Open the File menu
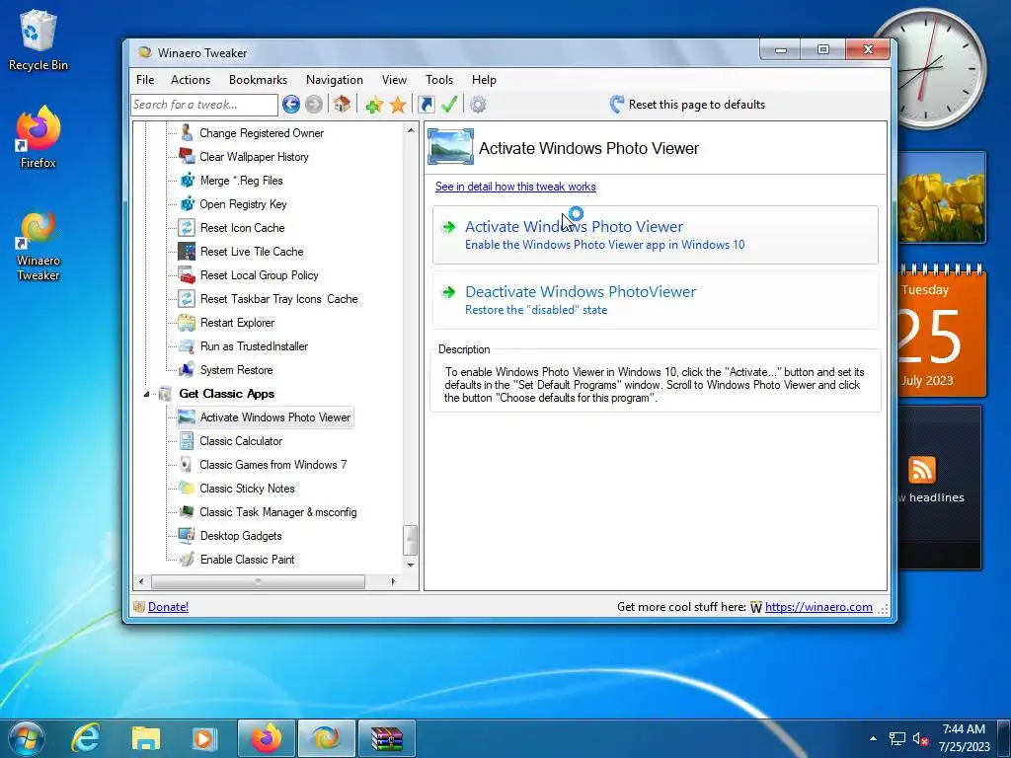The width and height of the screenshot is (1011, 758). coord(145,80)
